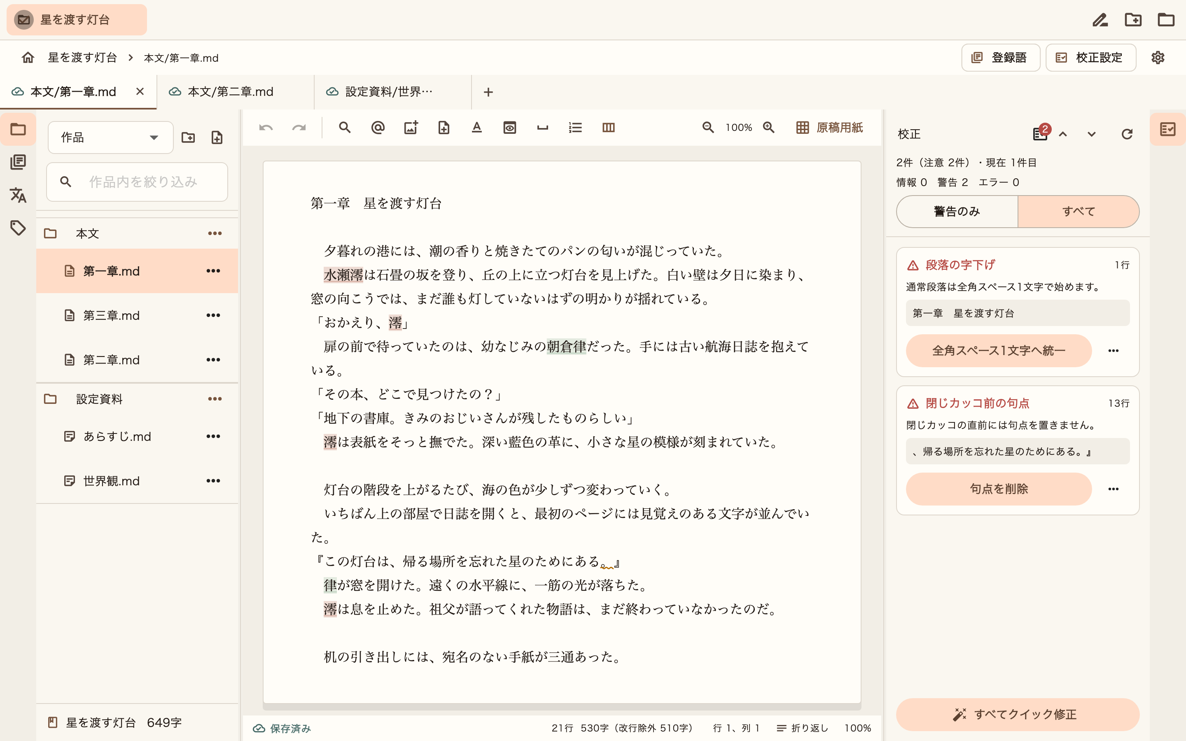The height and width of the screenshot is (741, 1186).
Task: Open a new tab with plus button
Action: point(488,92)
